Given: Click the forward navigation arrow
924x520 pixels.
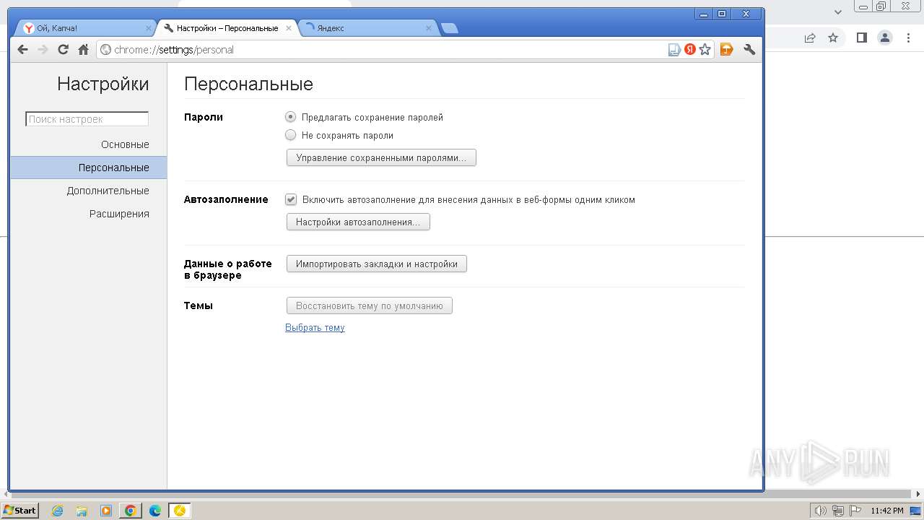Looking at the screenshot, I should [x=43, y=49].
